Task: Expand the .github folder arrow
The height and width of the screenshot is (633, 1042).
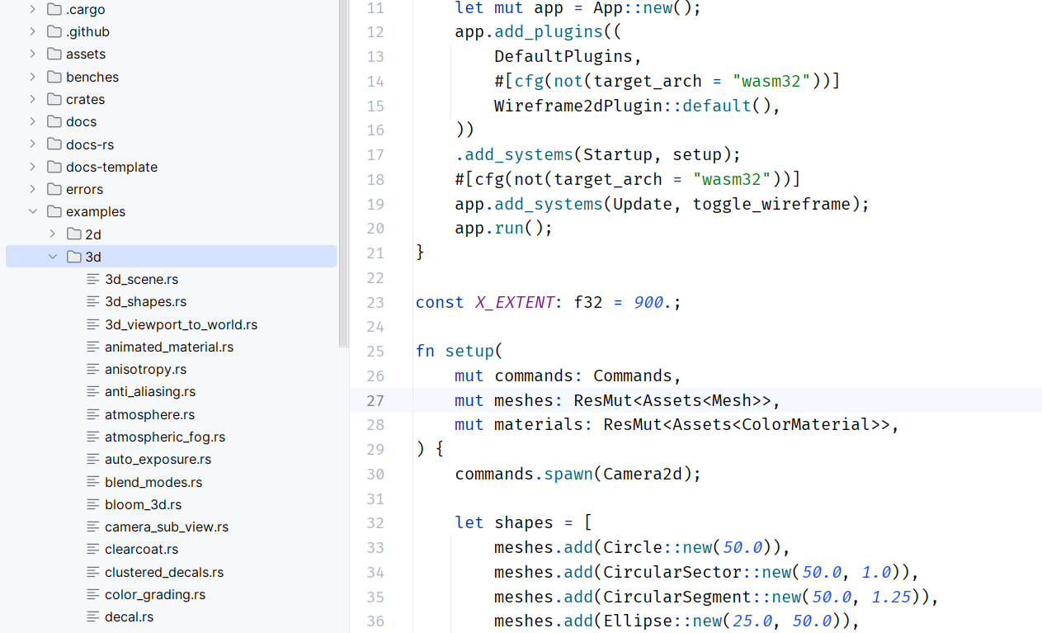Action: [33, 32]
